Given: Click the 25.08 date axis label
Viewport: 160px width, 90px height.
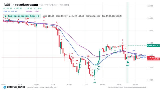Looking at the screenshot, I should click(135, 84).
